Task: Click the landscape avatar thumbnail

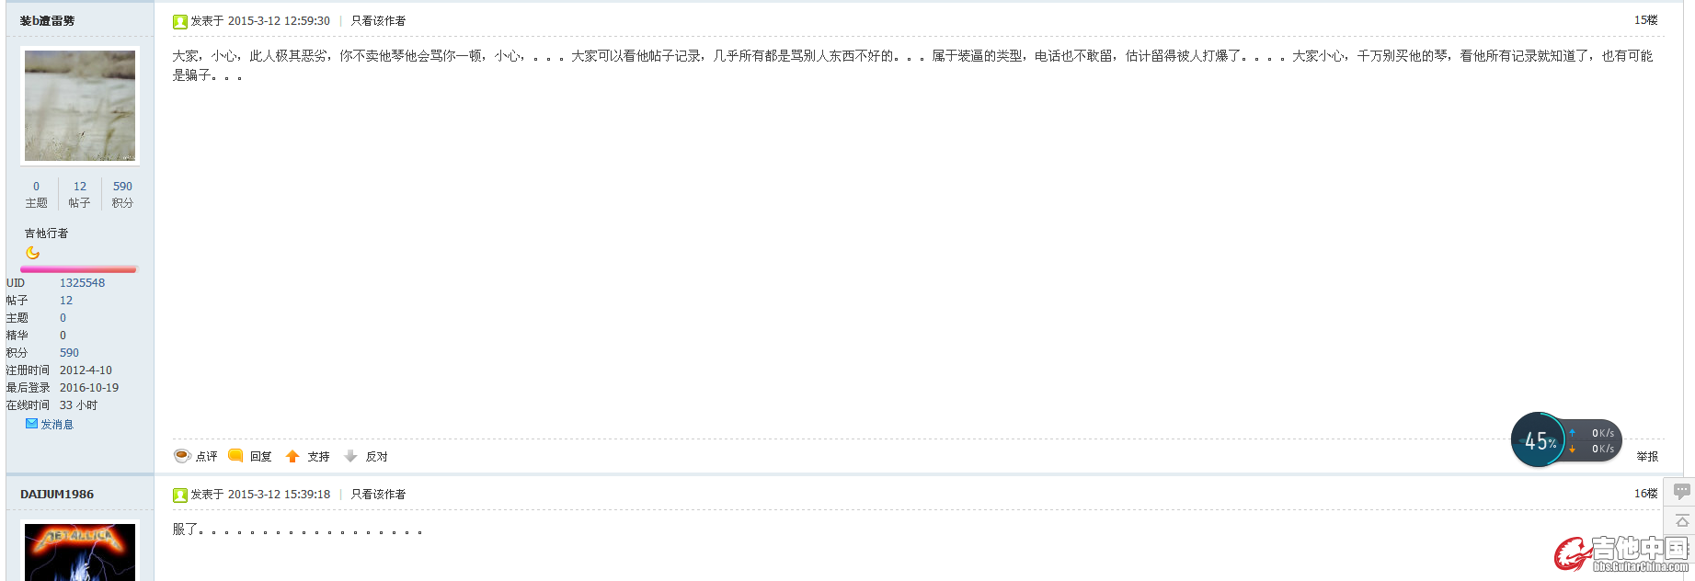Action: 80,106
